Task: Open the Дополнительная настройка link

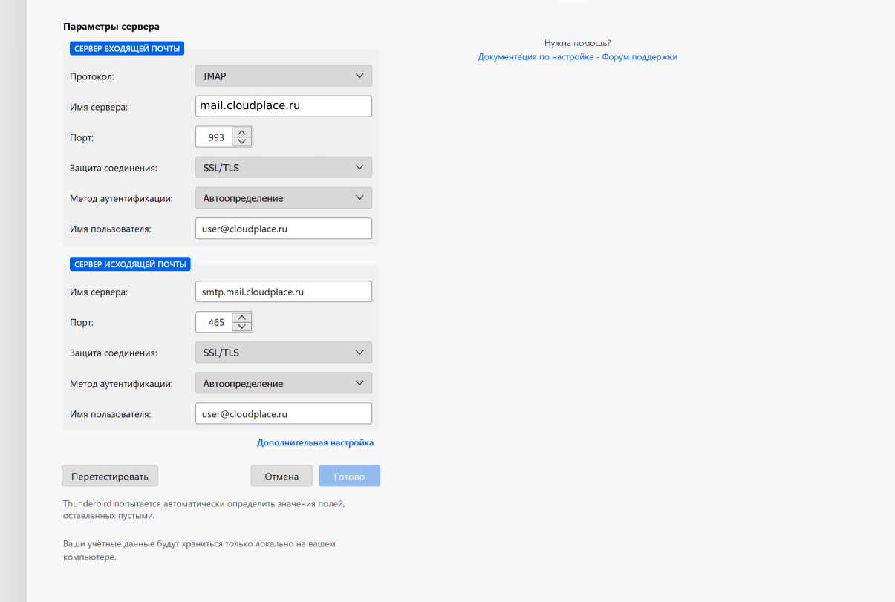Action: click(x=315, y=442)
